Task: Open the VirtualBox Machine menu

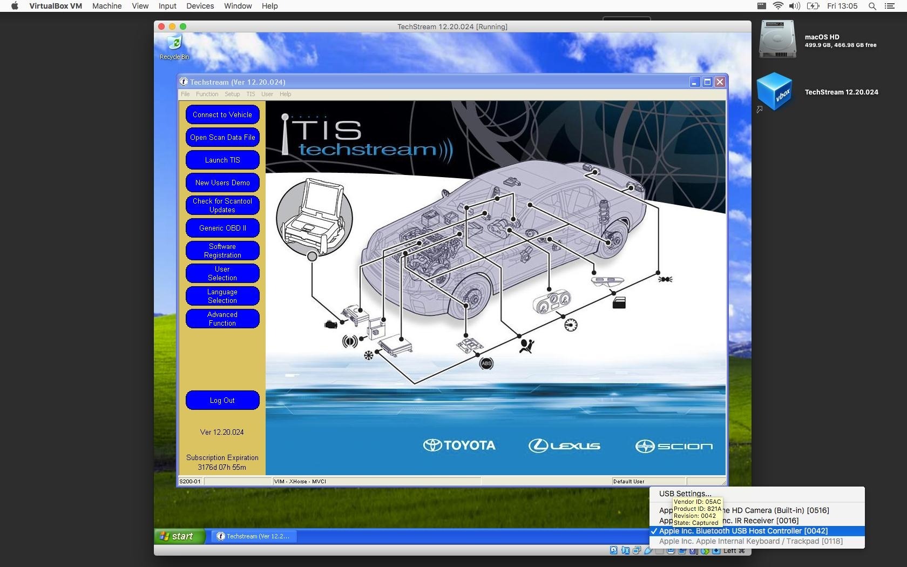Action: click(107, 6)
